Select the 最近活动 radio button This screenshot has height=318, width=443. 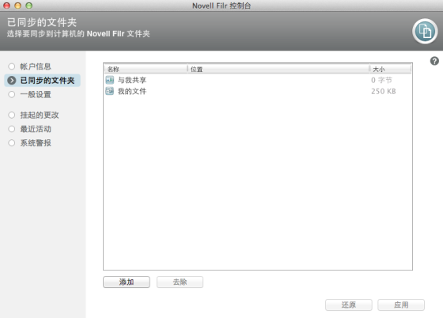12,129
